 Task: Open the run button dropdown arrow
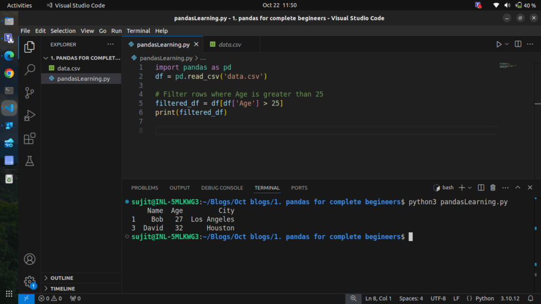click(507, 44)
